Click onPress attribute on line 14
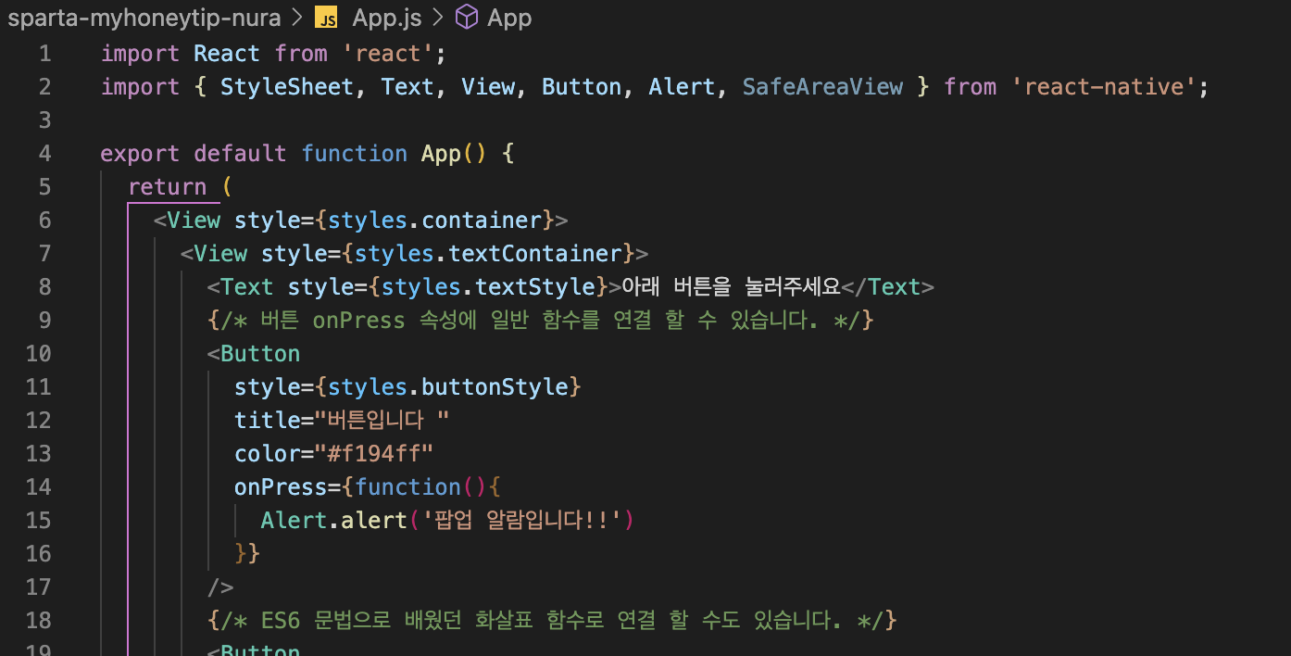 pos(281,487)
